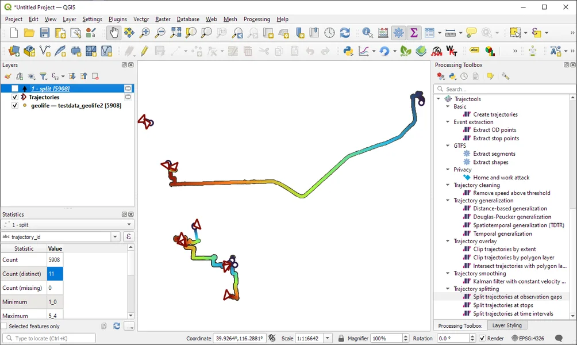Viewport: 577px width, 345px height.
Task: Toggle visibility of Trajectories layer
Action: [x=15, y=97]
